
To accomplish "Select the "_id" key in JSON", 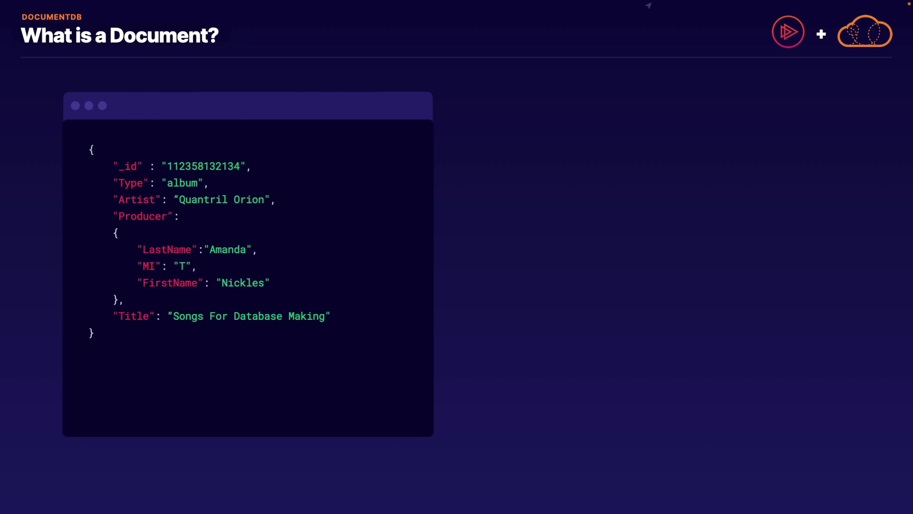I will pos(127,167).
